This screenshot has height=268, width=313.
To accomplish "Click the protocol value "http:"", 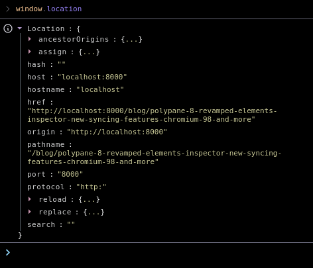I will point(91,187).
